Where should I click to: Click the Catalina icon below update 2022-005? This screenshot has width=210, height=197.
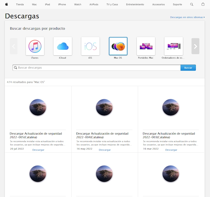[x=38, y=174]
